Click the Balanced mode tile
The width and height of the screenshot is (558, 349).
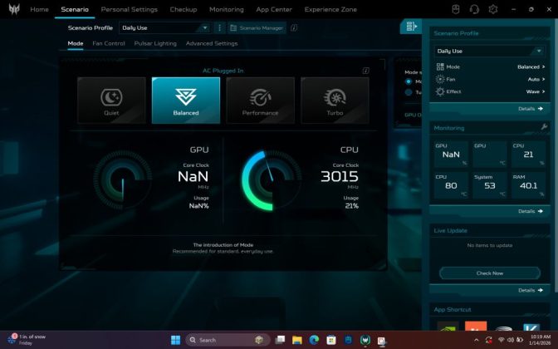(186, 100)
